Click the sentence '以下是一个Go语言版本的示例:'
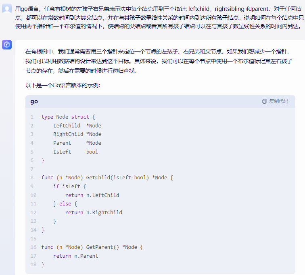305x275 pixels. [x=63, y=85]
